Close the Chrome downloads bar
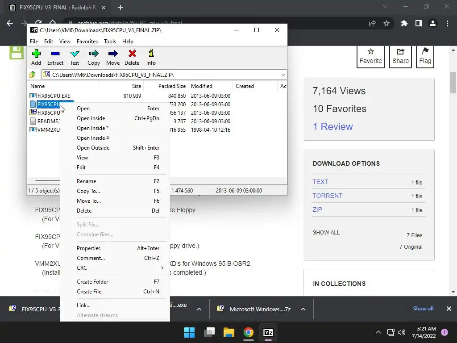Viewport: 457px width, 343px height. click(449, 309)
